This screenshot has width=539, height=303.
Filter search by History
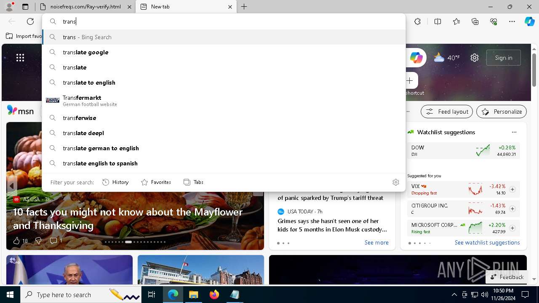[115, 182]
